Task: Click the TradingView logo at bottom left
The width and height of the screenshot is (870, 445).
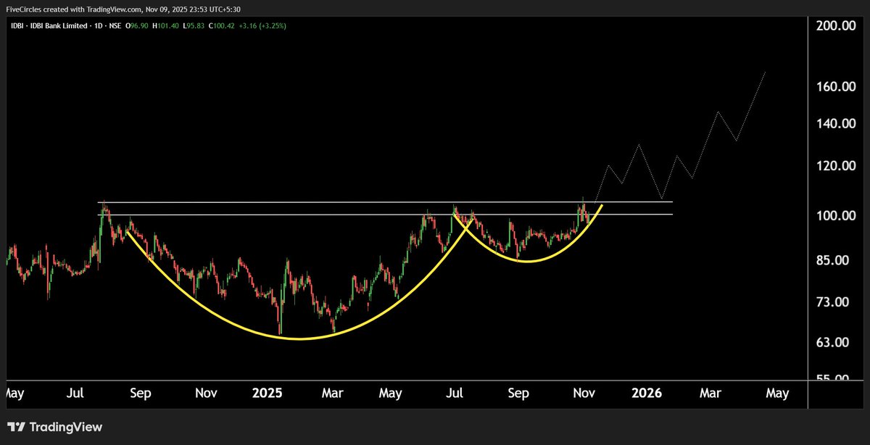Action: click(x=55, y=427)
